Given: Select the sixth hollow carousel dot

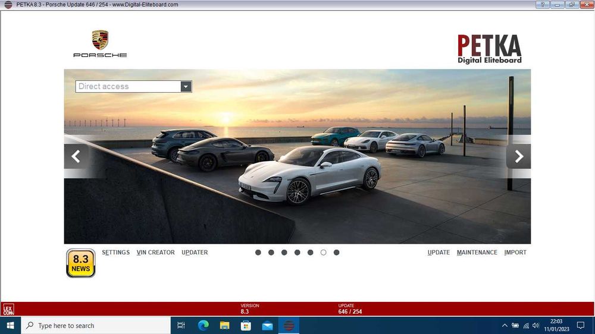Looking at the screenshot, I should point(323,253).
